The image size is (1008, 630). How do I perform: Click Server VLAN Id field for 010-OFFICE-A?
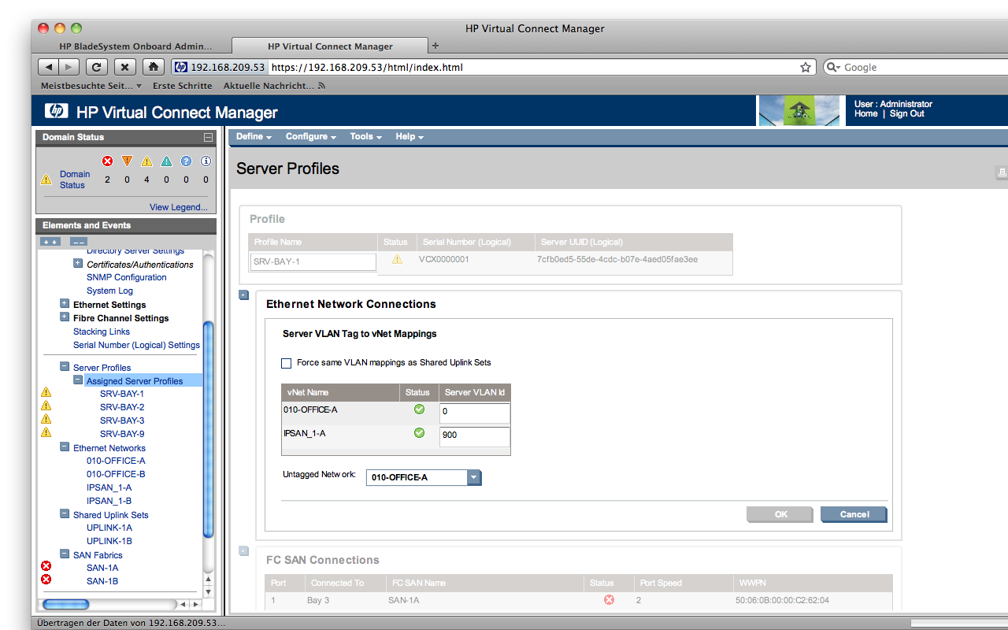tap(474, 412)
